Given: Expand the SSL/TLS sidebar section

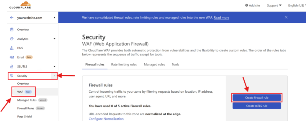Looking at the screenshot, I should point(54,66).
